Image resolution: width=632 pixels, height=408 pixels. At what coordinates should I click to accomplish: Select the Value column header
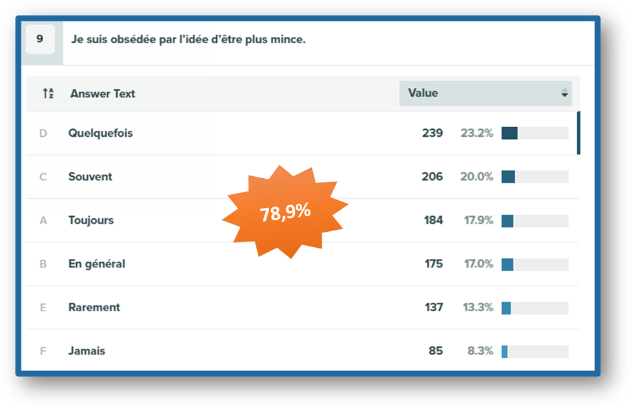pos(485,93)
